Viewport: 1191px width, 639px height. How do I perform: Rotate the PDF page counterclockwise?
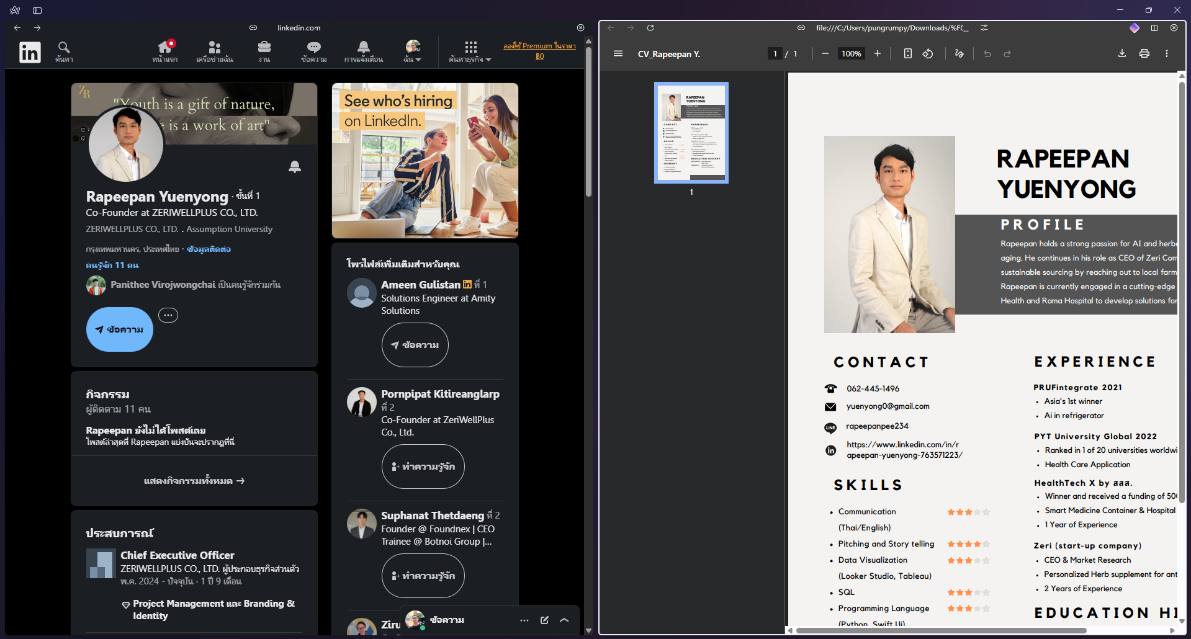click(928, 54)
